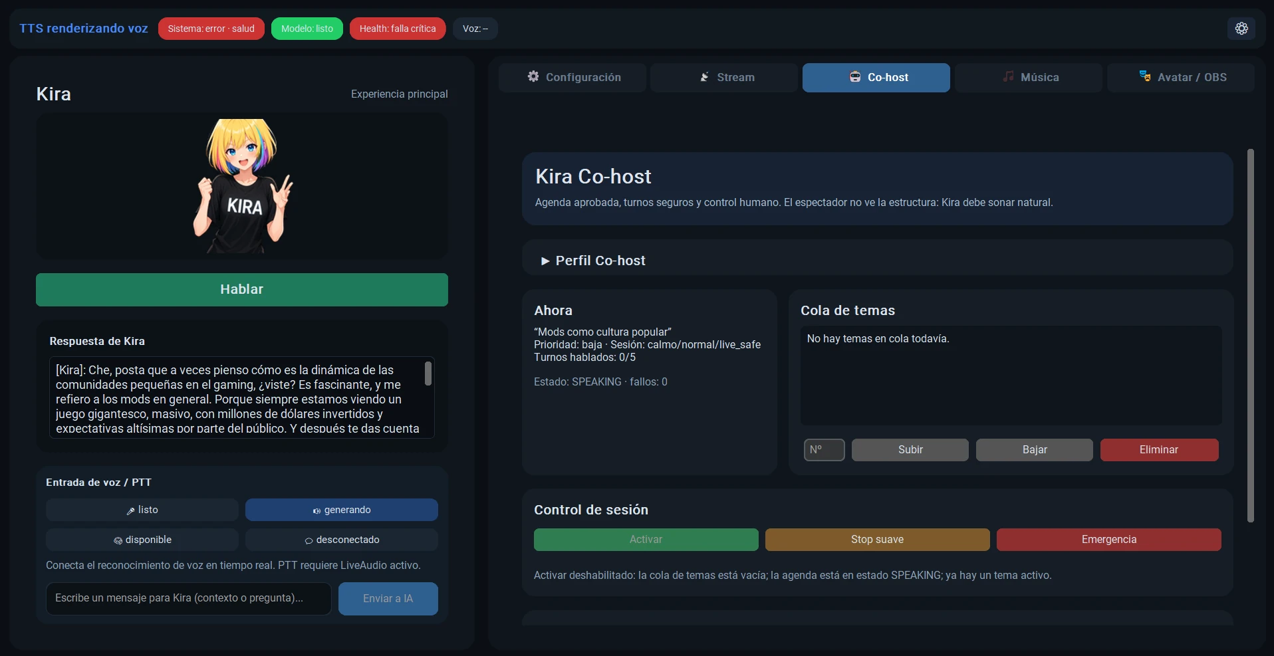This screenshot has height=656, width=1274.
Task: Click the Subir button in topic queue
Action: (910, 450)
